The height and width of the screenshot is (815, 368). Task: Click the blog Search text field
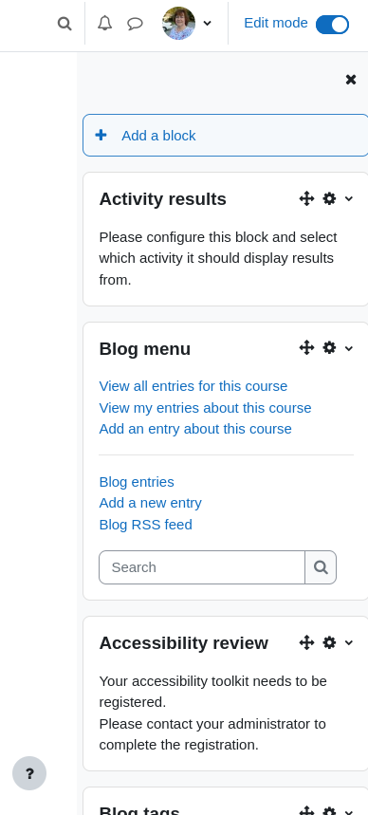[202, 567]
